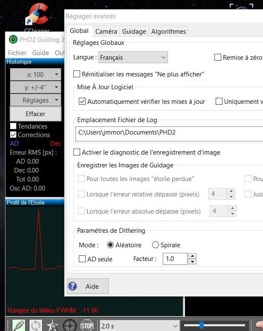Expand the Réglages dropdown in Historique
Image resolution: width=263 pixels, height=331 pixels.
(36, 100)
